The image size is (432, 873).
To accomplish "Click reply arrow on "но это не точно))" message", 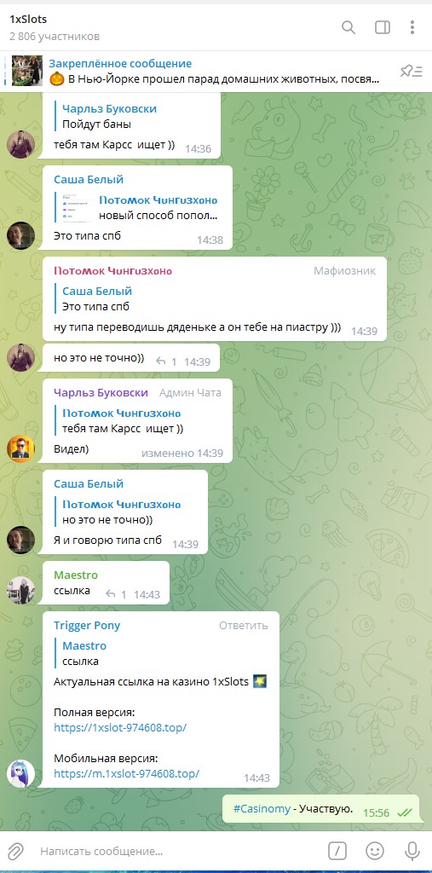I will pos(166,361).
